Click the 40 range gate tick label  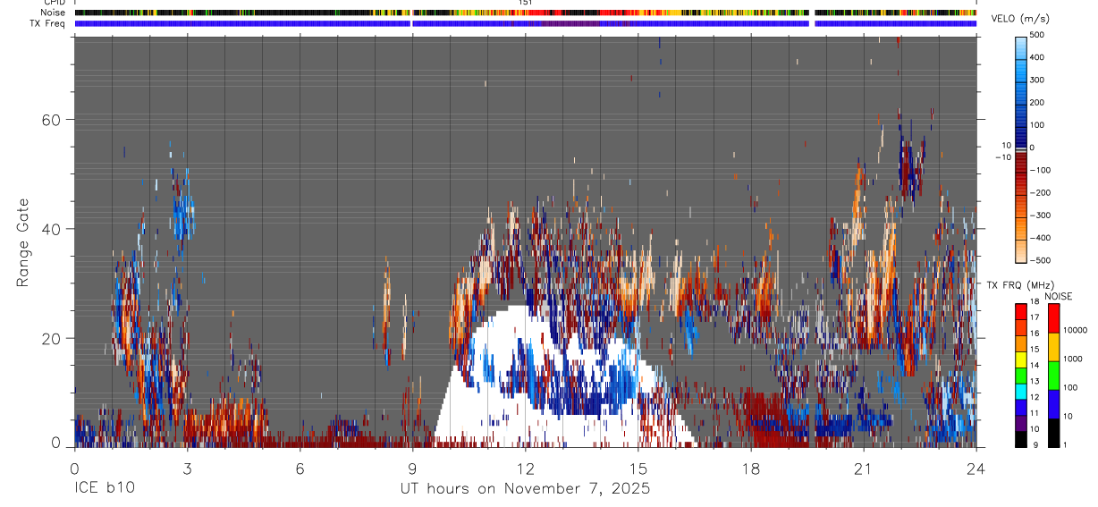pos(52,229)
